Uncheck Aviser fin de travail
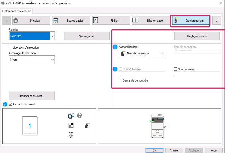The width and height of the screenshot is (225, 153). pos(11,104)
